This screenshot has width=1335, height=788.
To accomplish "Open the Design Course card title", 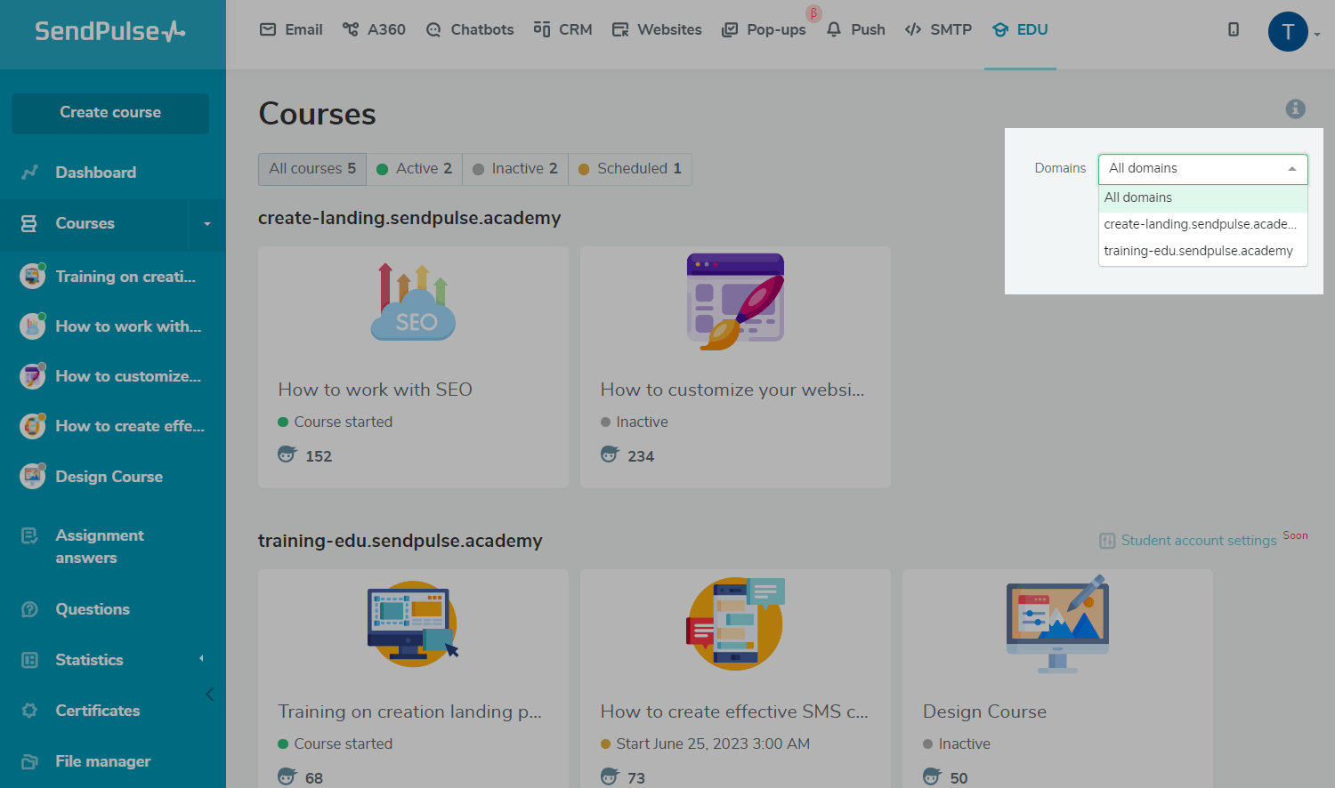I will [985, 712].
